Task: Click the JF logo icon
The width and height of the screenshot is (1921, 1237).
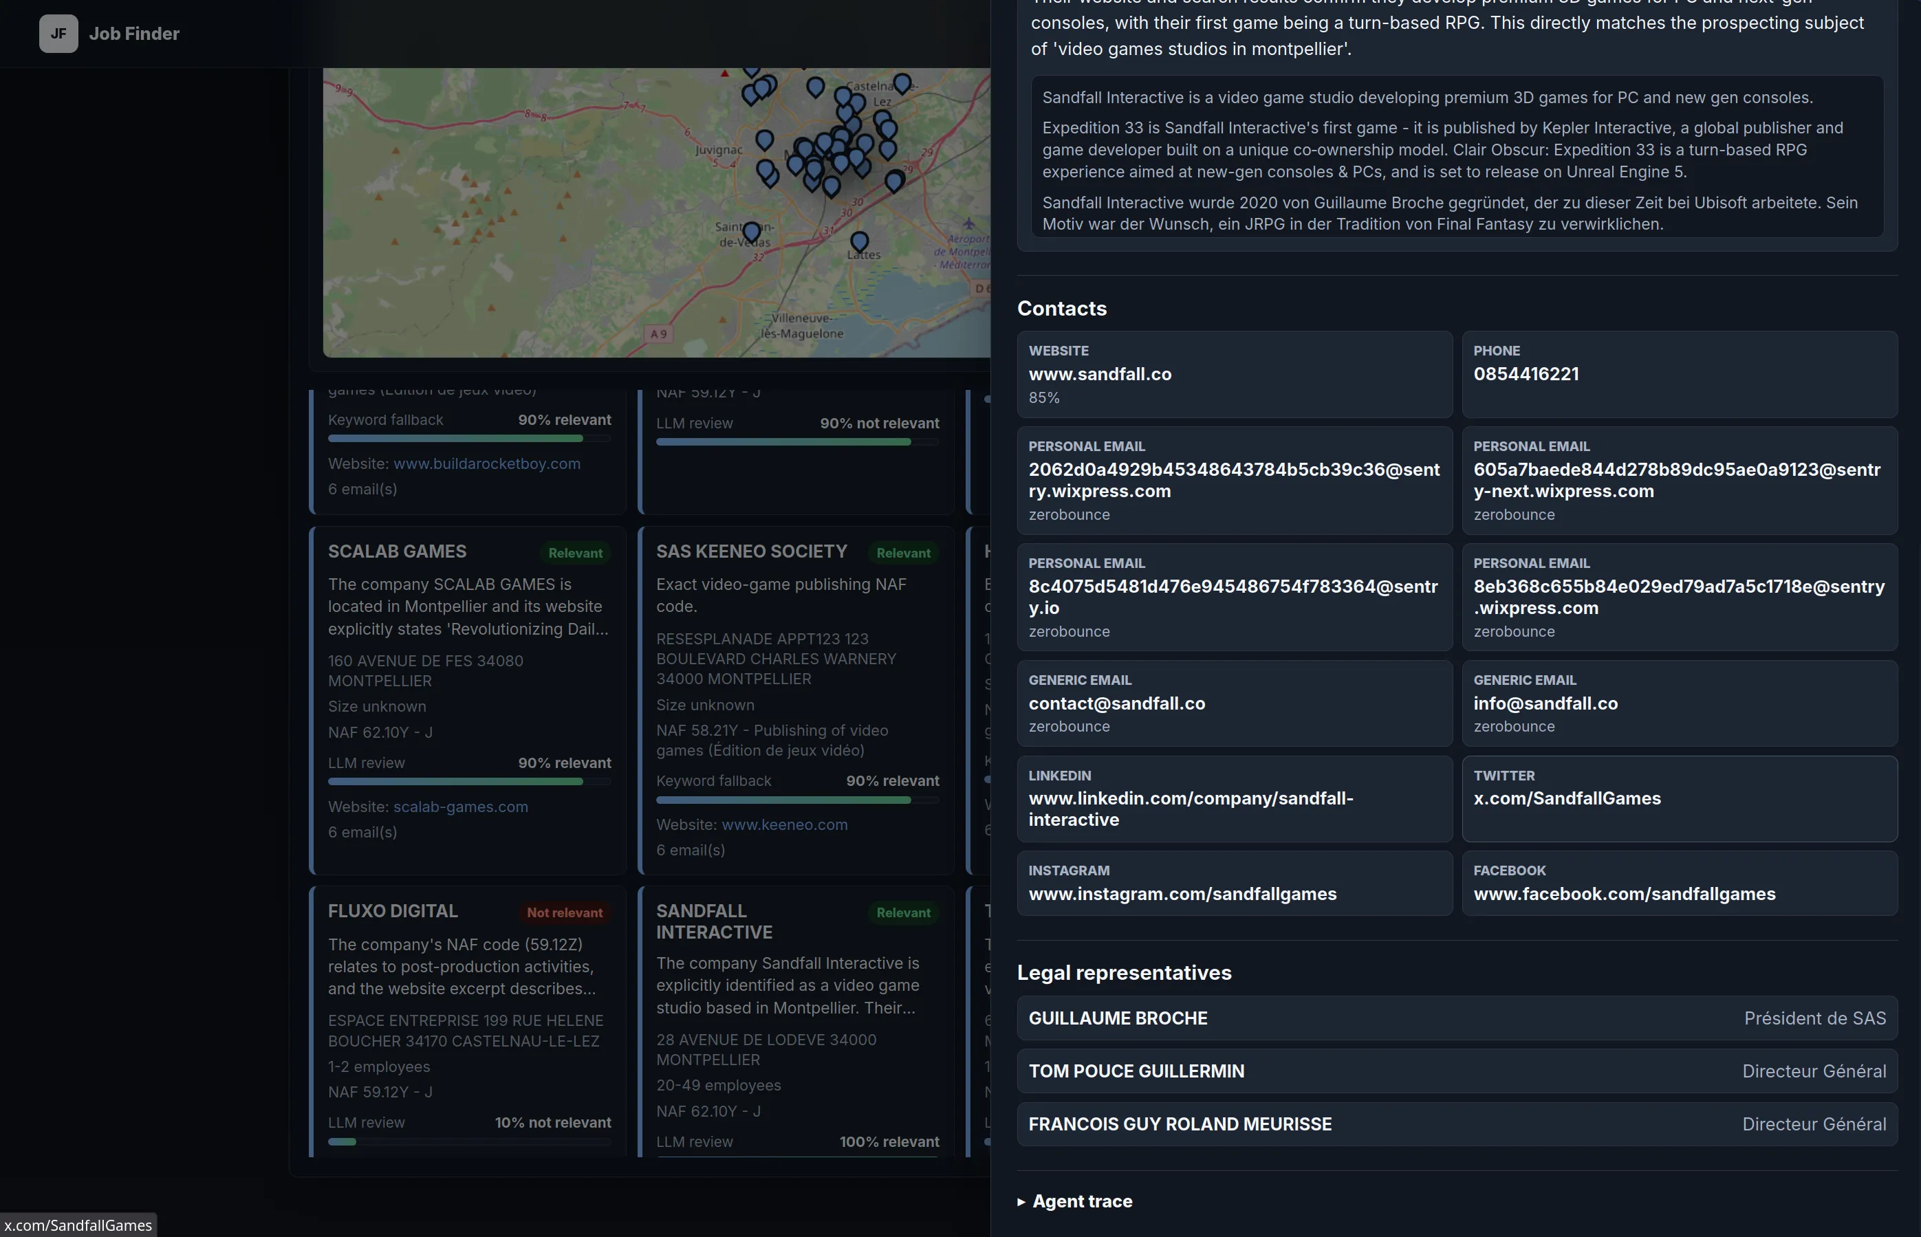Action: coord(58,34)
